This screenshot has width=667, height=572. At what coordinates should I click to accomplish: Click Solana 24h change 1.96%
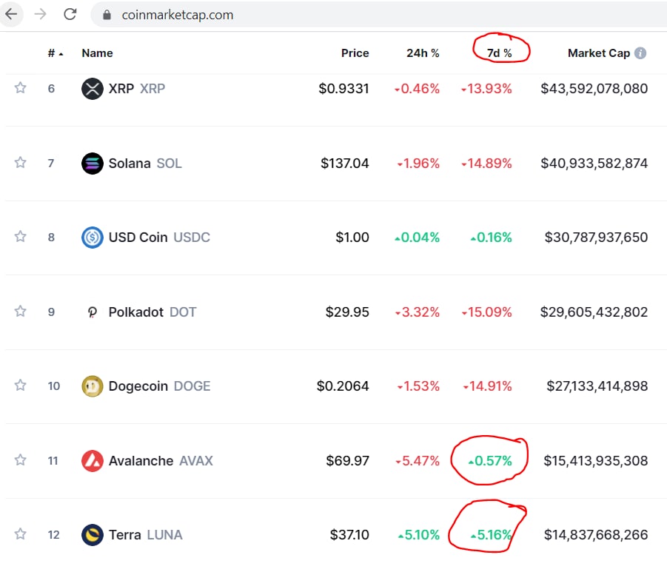(x=418, y=164)
